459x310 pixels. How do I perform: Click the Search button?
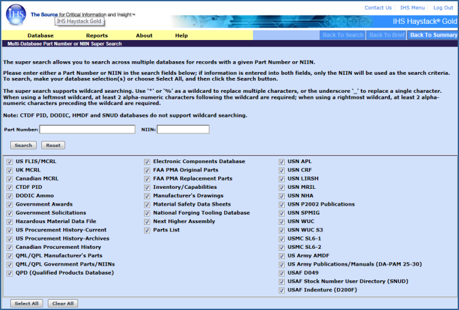click(x=23, y=145)
